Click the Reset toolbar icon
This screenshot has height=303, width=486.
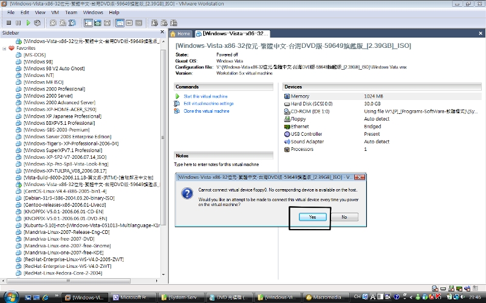pyautogui.click(x=37, y=23)
